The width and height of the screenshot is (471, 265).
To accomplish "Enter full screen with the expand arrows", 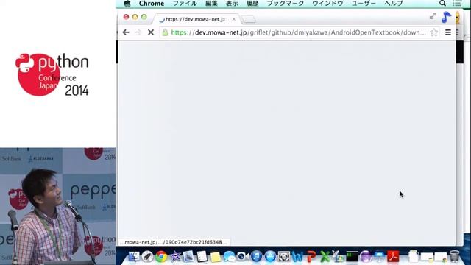I will pos(433,16).
